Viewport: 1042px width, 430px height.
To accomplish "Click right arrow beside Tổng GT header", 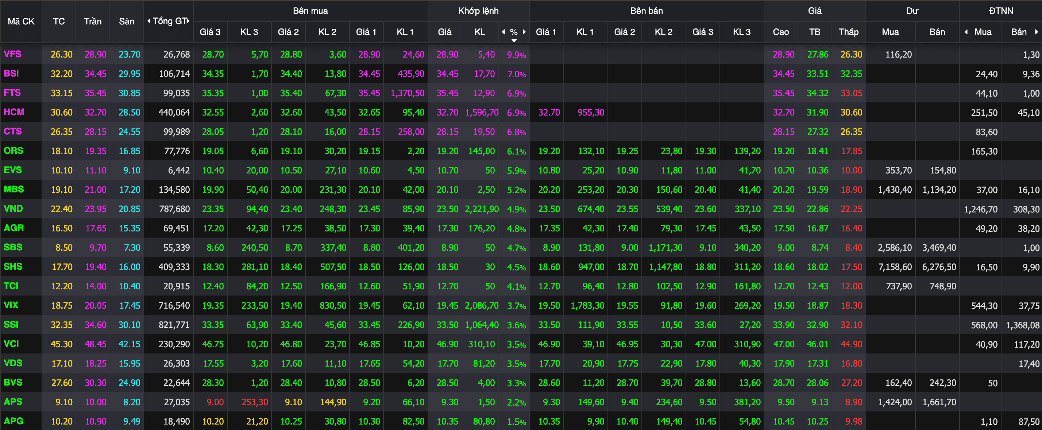I will coord(188,21).
